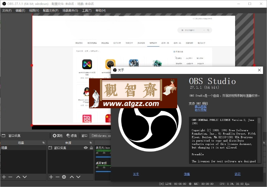Click the 支持 OBS 项目 label
This screenshot has width=267, height=187.
point(198,103)
